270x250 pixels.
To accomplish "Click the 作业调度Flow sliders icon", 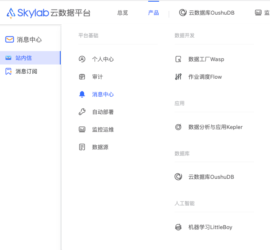I will [178, 77].
